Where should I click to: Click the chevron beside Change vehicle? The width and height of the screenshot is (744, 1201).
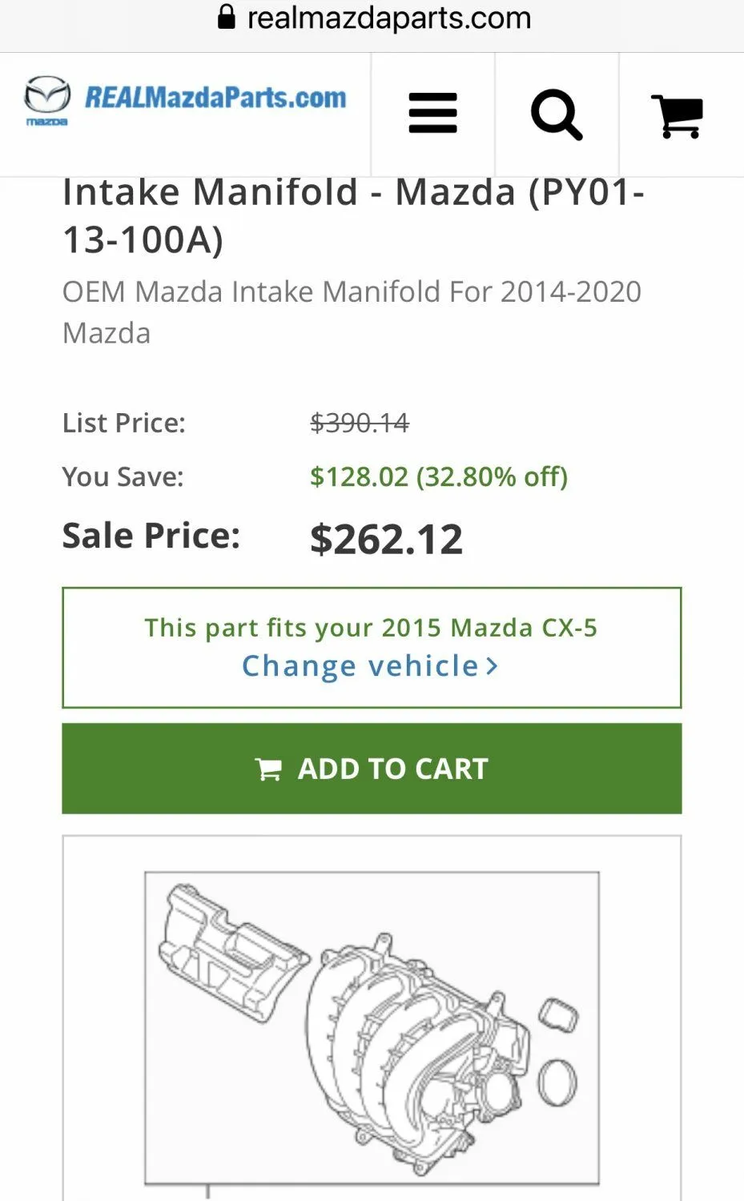pos(492,666)
